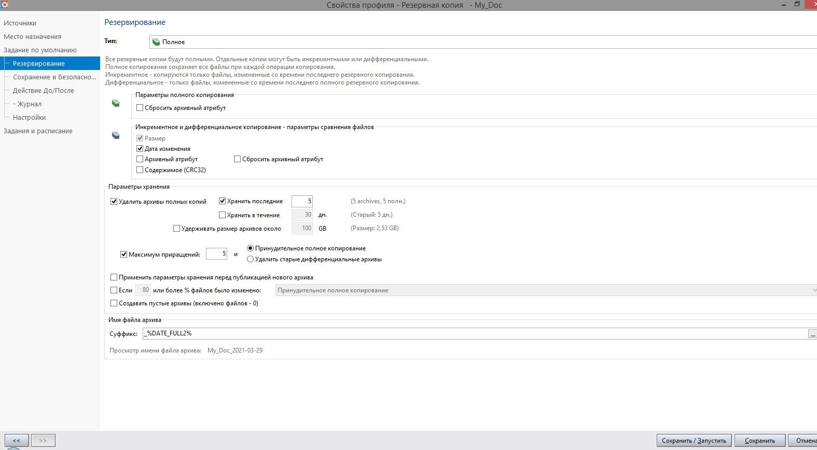Viewport: 817px width, 450px height.
Task: Click the green full backup icon
Action: (116, 104)
